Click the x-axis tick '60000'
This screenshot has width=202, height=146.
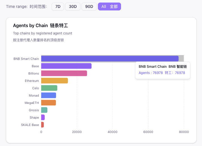tap(148, 132)
